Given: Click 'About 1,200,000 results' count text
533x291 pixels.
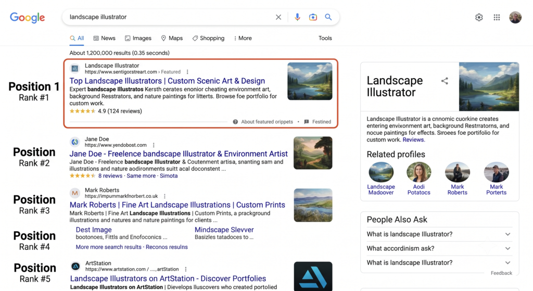Looking at the screenshot, I should tap(119, 53).
